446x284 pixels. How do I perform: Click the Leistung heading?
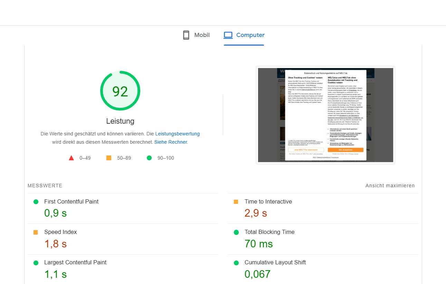(120, 121)
